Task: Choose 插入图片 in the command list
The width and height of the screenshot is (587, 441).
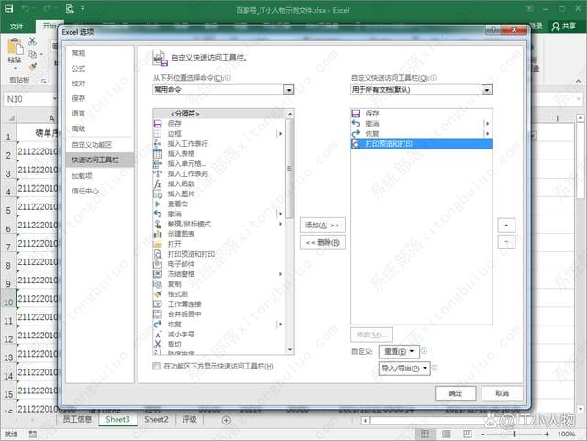Action: [x=183, y=193]
